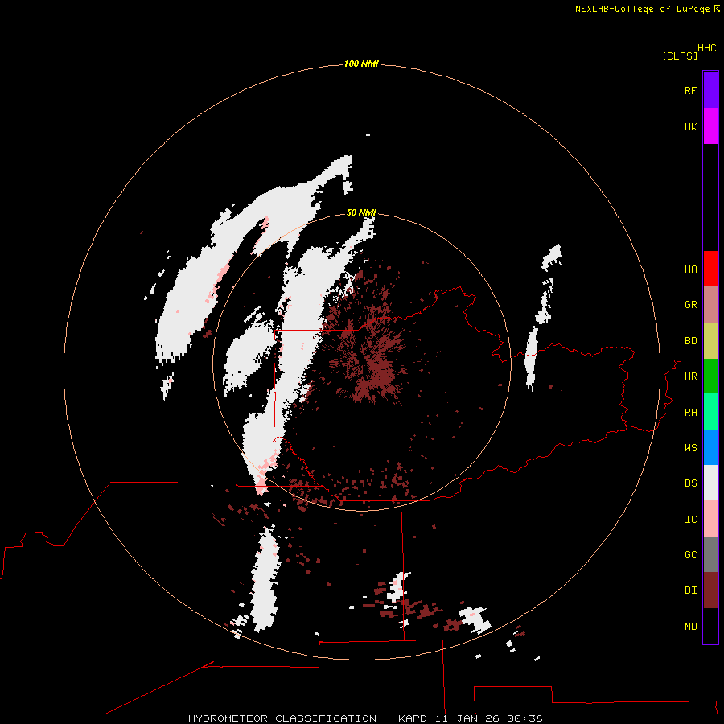724x724 pixels.
Task: Click the HYDROMETEOR CLASSIFICATION title text
Action: tap(282, 718)
